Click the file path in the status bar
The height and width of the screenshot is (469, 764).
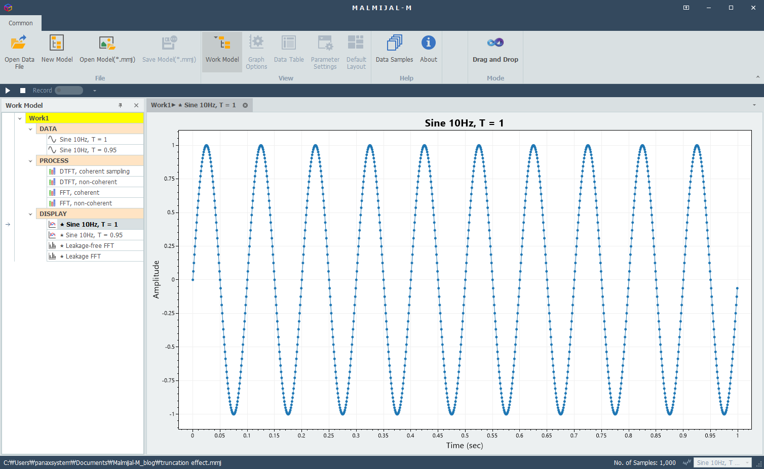tap(112, 463)
